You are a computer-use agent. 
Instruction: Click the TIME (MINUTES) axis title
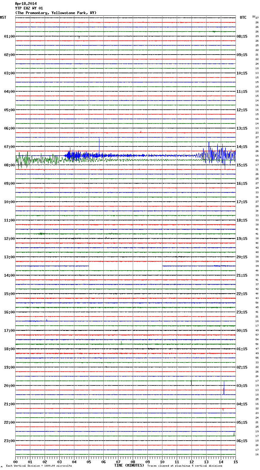(129, 465)
